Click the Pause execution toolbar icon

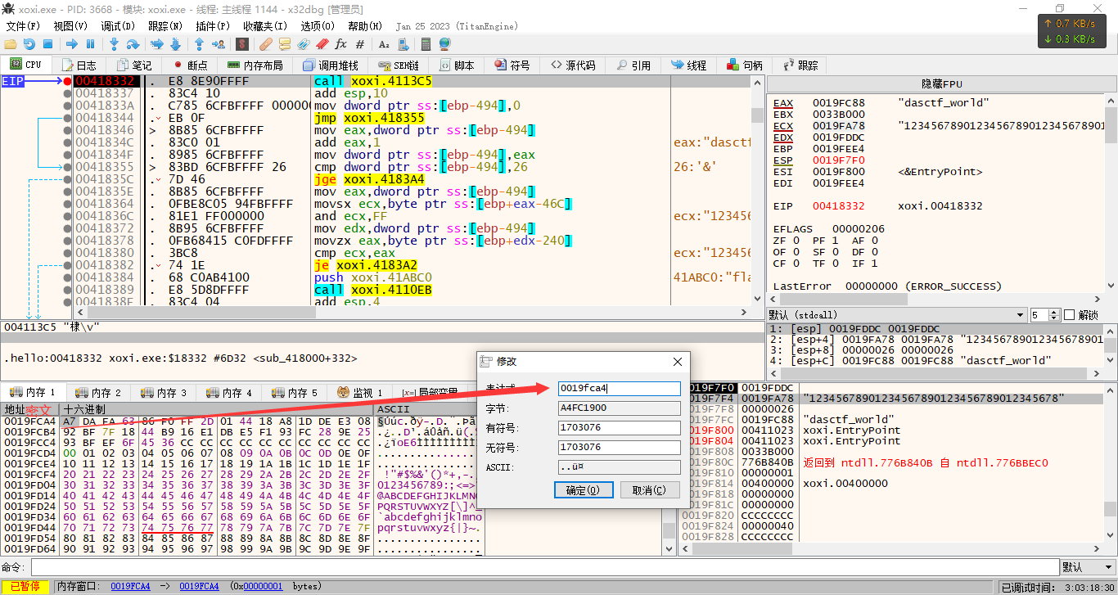pyautogui.click(x=90, y=43)
